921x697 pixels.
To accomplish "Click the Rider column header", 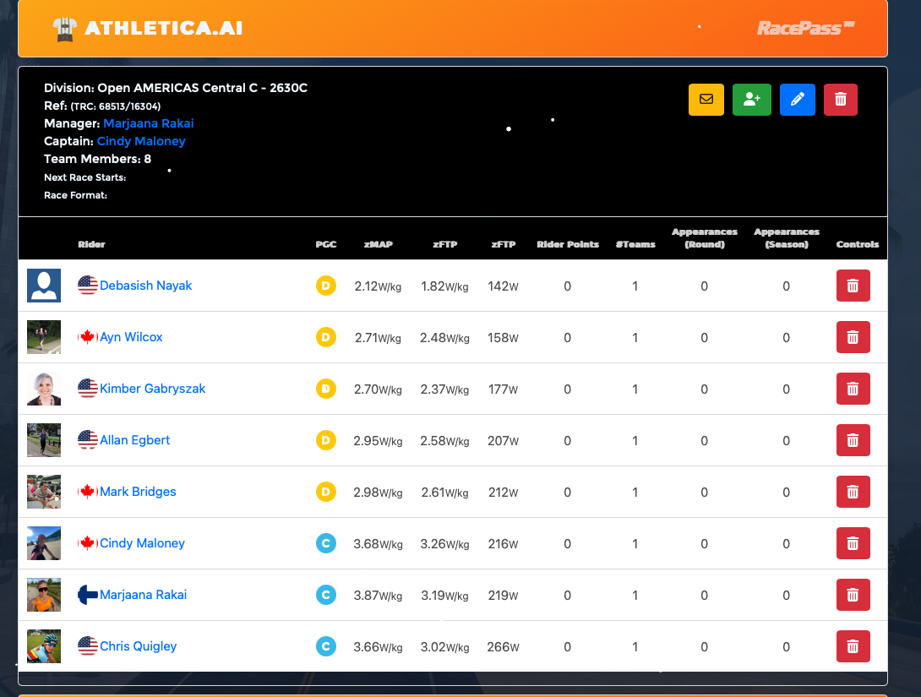I will coord(91,244).
